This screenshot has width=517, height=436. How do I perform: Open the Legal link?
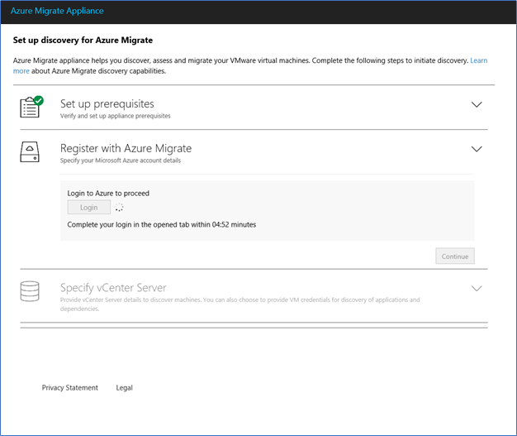pos(125,388)
